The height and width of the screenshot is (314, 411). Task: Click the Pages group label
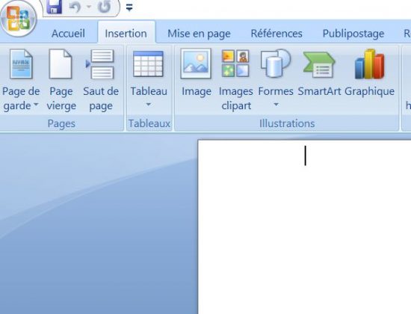click(61, 123)
